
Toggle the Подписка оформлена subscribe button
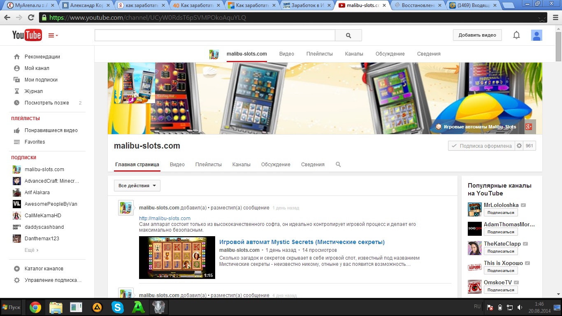pyautogui.click(x=481, y=146)
